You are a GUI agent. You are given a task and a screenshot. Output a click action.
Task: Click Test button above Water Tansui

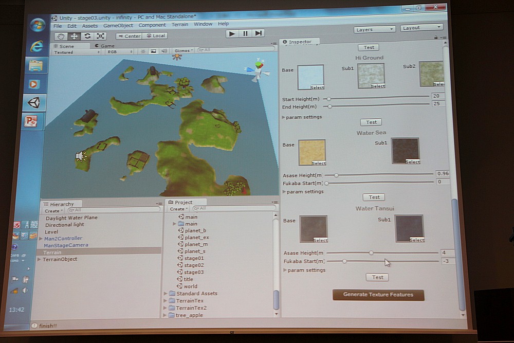pyautogui.click(x=374, y=197)
